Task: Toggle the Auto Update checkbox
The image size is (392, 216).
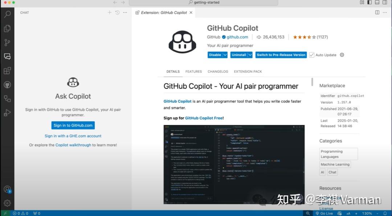Action: click(312, 55)
